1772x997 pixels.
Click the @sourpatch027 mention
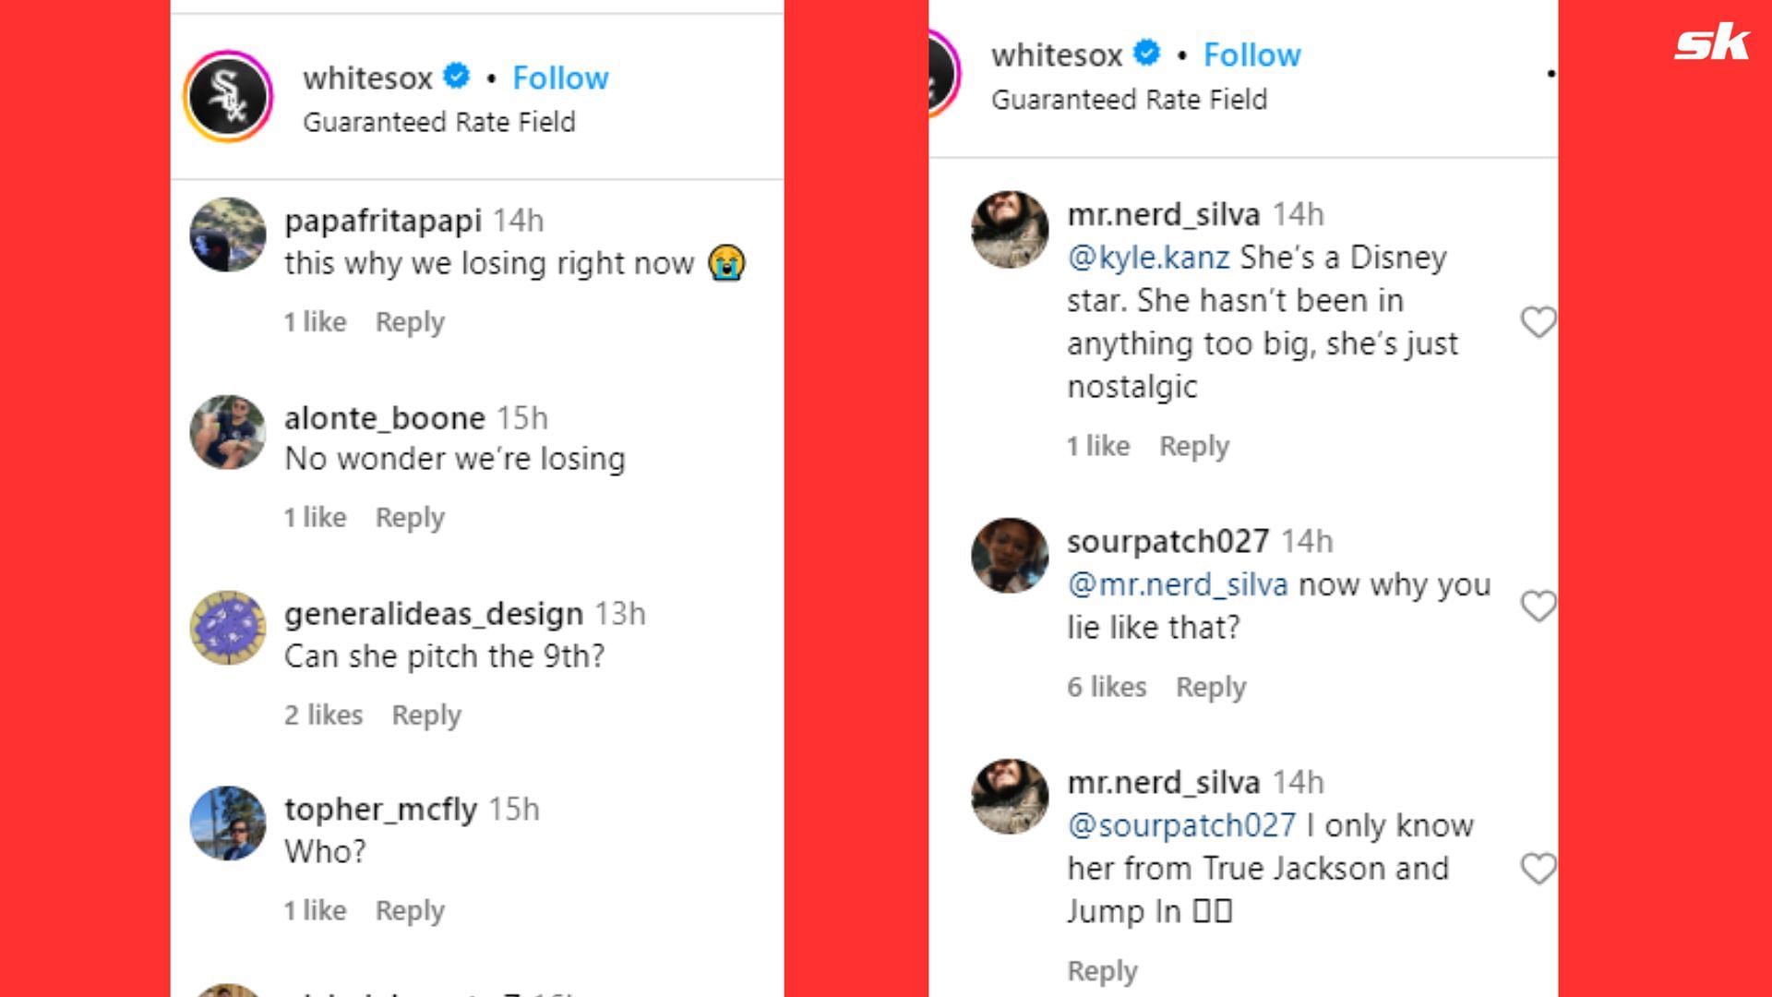[1181, 825]
